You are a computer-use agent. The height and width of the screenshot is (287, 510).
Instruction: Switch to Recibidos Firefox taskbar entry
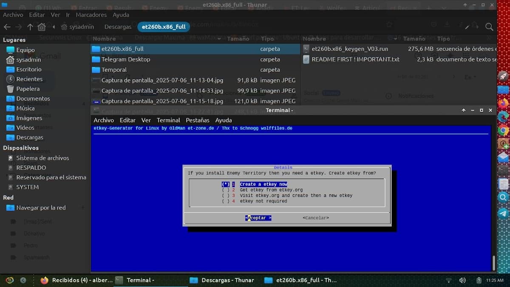click(76, 280)
